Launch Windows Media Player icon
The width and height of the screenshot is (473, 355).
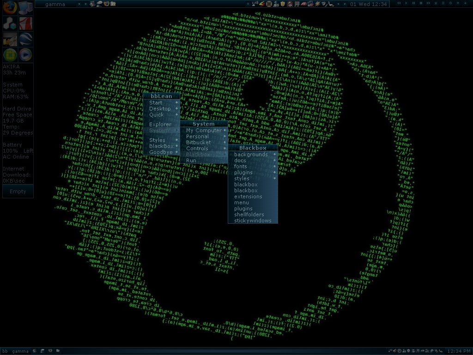tap(25, 55)
